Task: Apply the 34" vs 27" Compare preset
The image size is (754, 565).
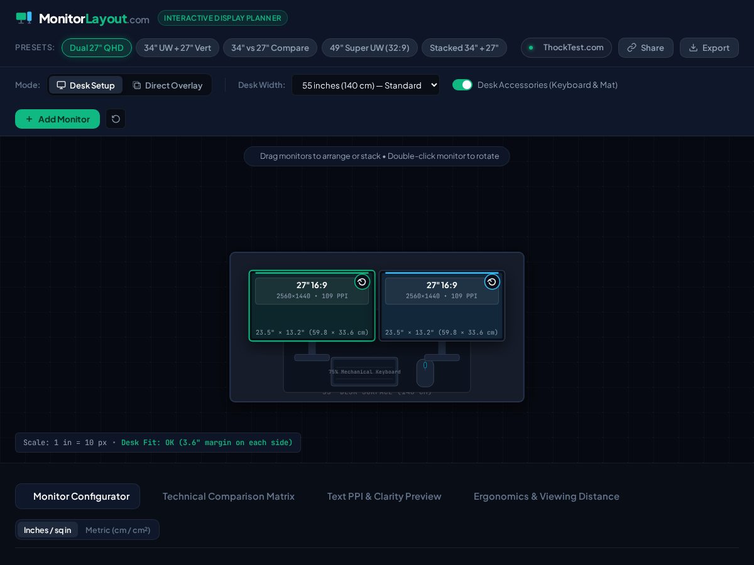Action: [x=270, y=48]
